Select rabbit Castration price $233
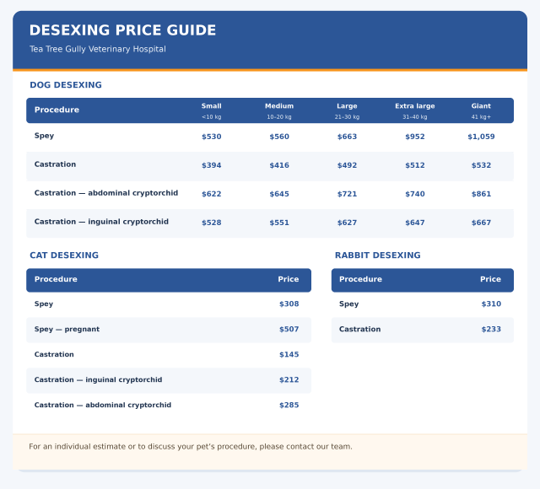This screenshot has height=489, width=540. (491, 330)
